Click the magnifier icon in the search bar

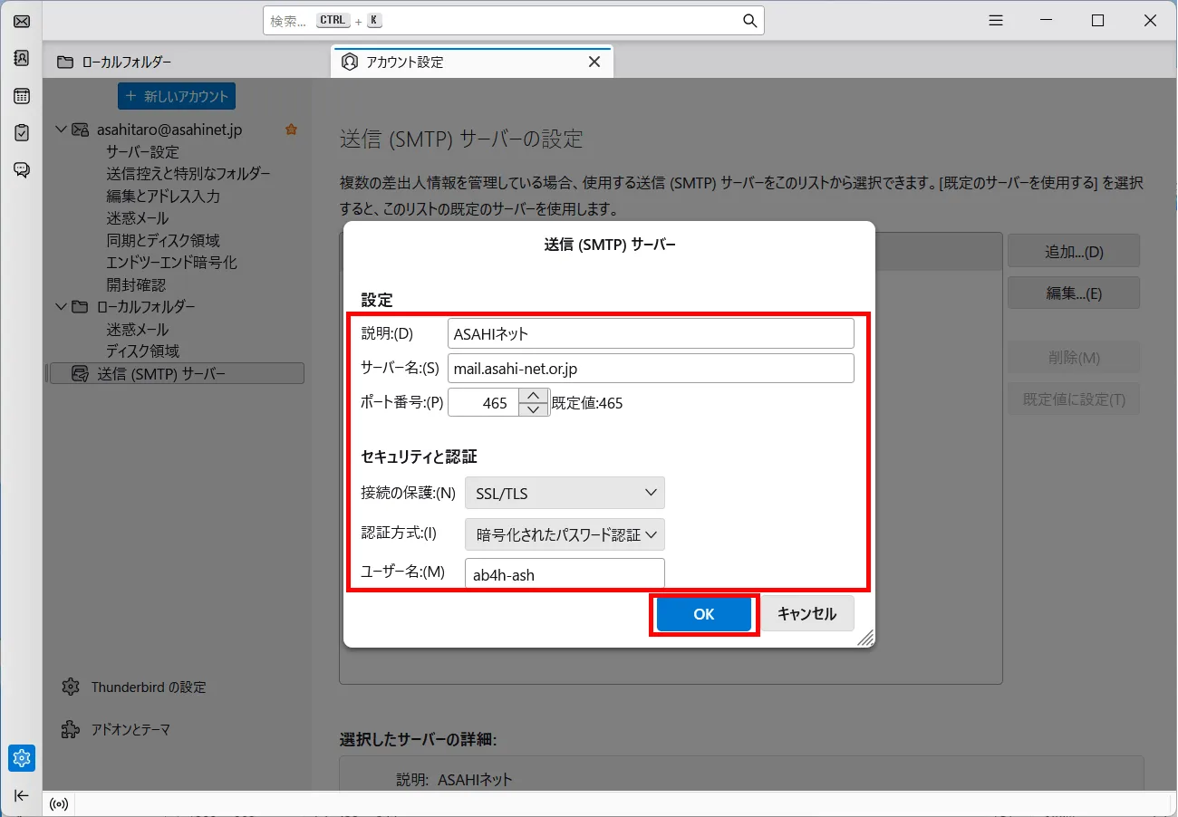pos(748,20)
